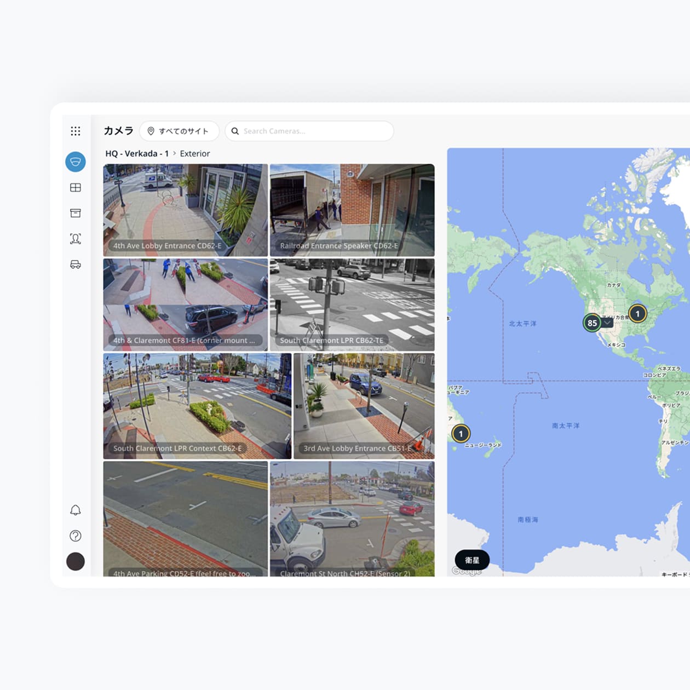
Task: Open 4th Ave Parking CD52-E feed
Action: 186,519
